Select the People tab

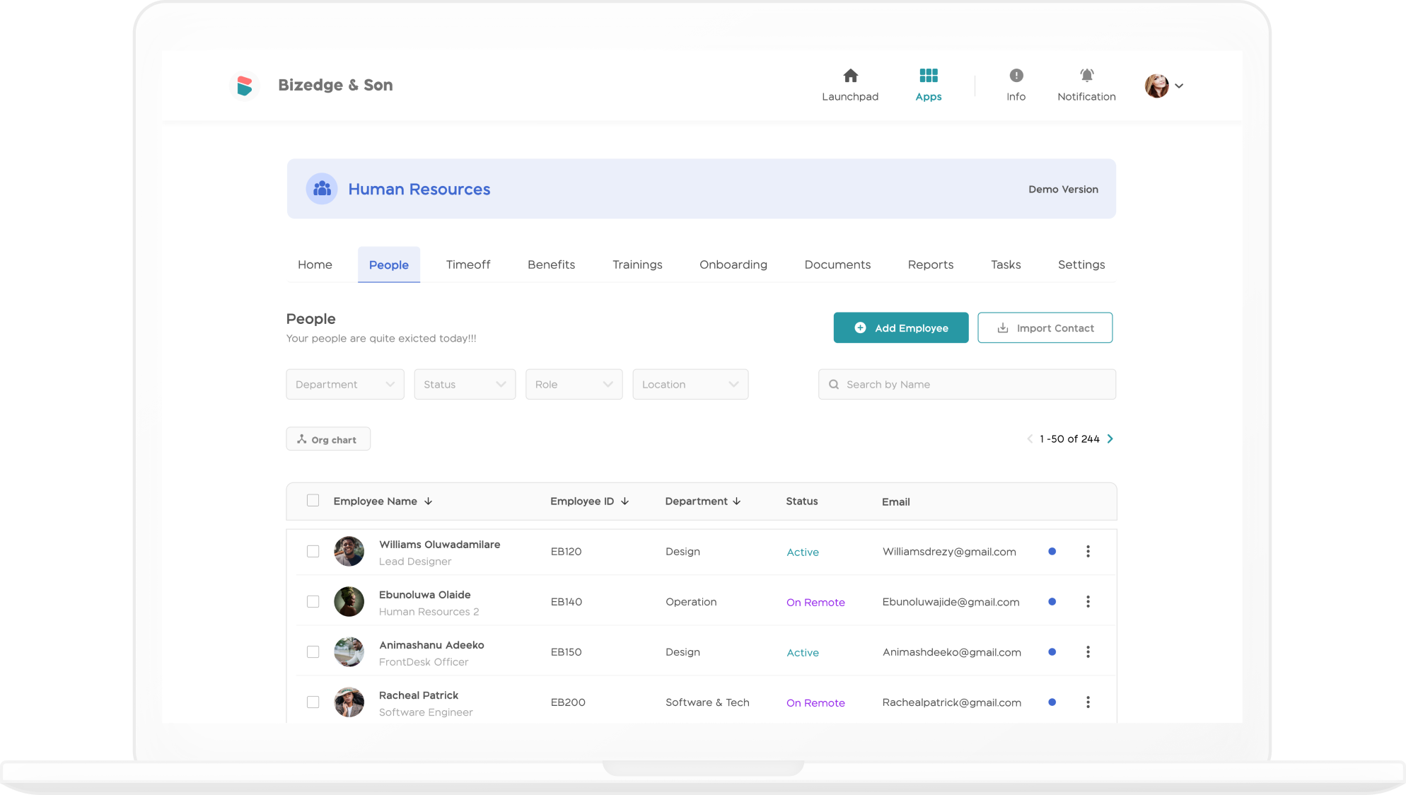click(388, 265)
